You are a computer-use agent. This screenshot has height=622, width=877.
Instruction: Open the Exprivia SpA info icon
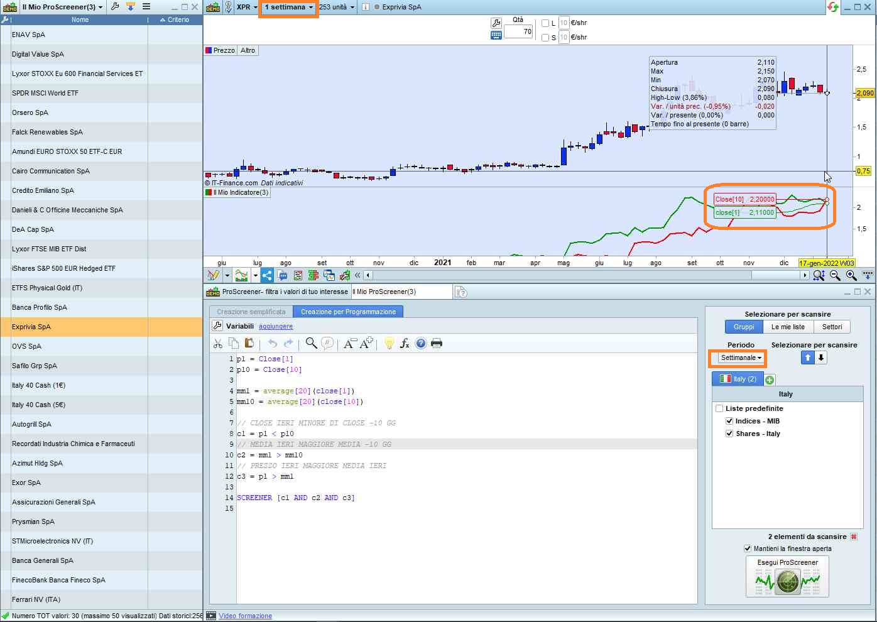tap(366, 7)
